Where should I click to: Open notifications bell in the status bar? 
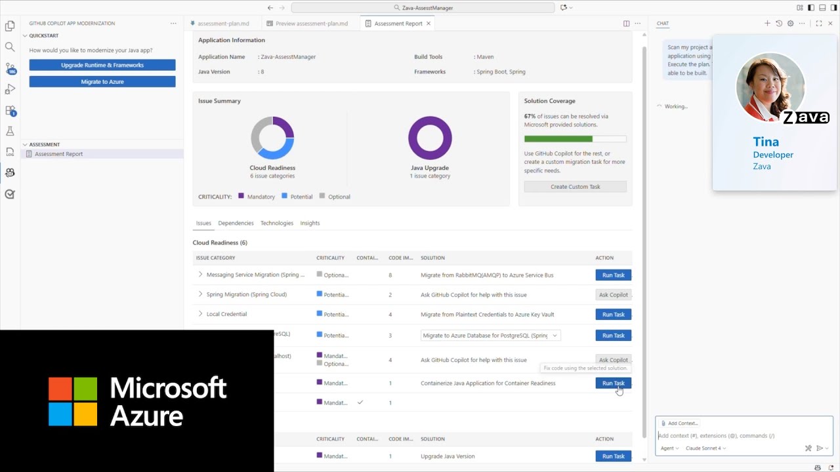tap(830, 467)
